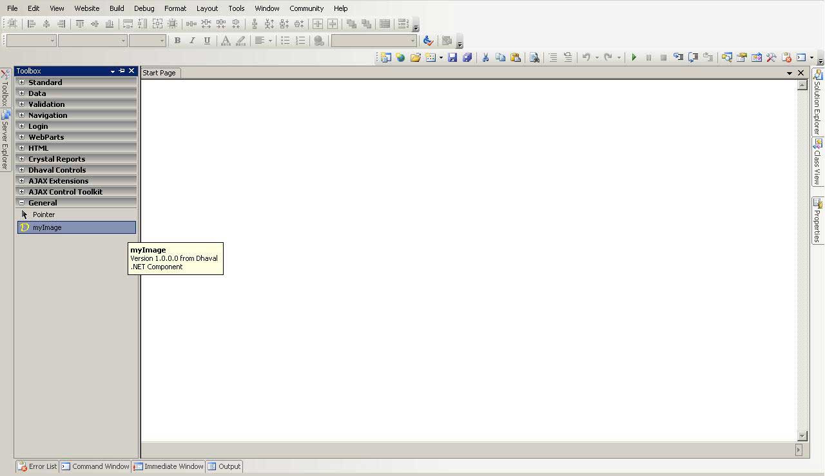The height and width of the screenshot is (476, 825).
Task: Open the Command Window bottom tab
Action: 95,466
